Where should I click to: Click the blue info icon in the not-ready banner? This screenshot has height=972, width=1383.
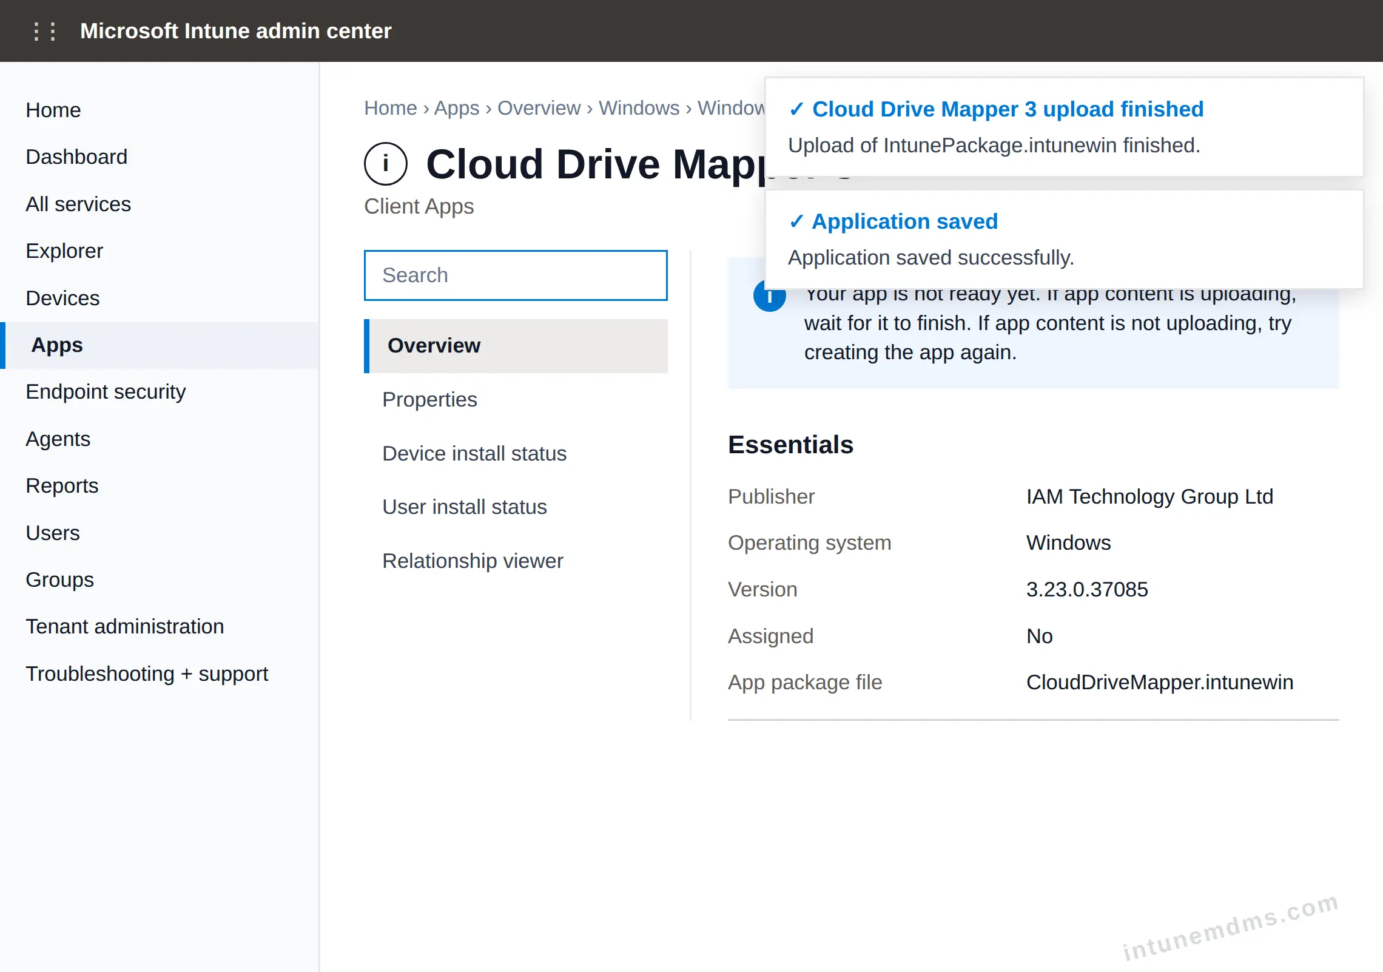(769, 296)
